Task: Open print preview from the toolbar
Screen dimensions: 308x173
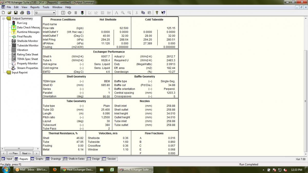Action: coord(28,13)
